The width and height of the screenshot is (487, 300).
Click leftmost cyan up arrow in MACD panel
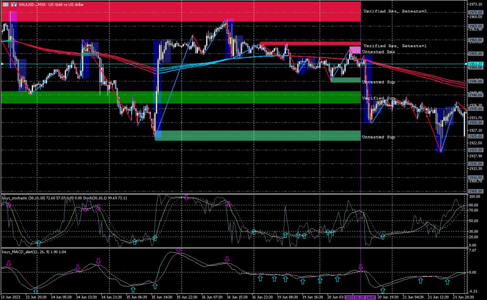coord(36,290)
